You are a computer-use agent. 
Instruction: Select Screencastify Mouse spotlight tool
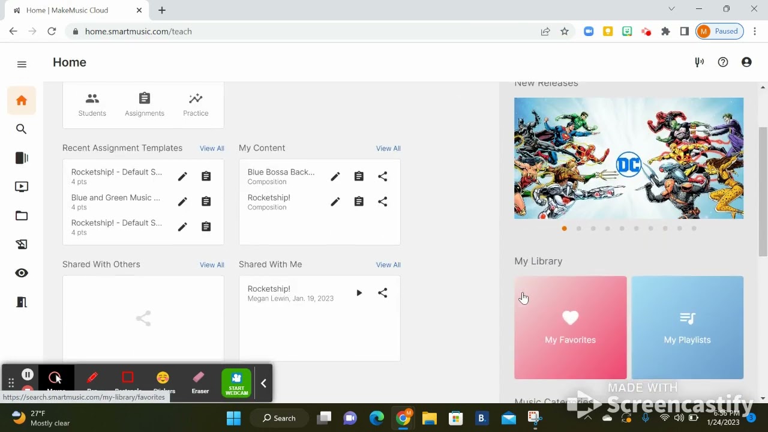56,382
